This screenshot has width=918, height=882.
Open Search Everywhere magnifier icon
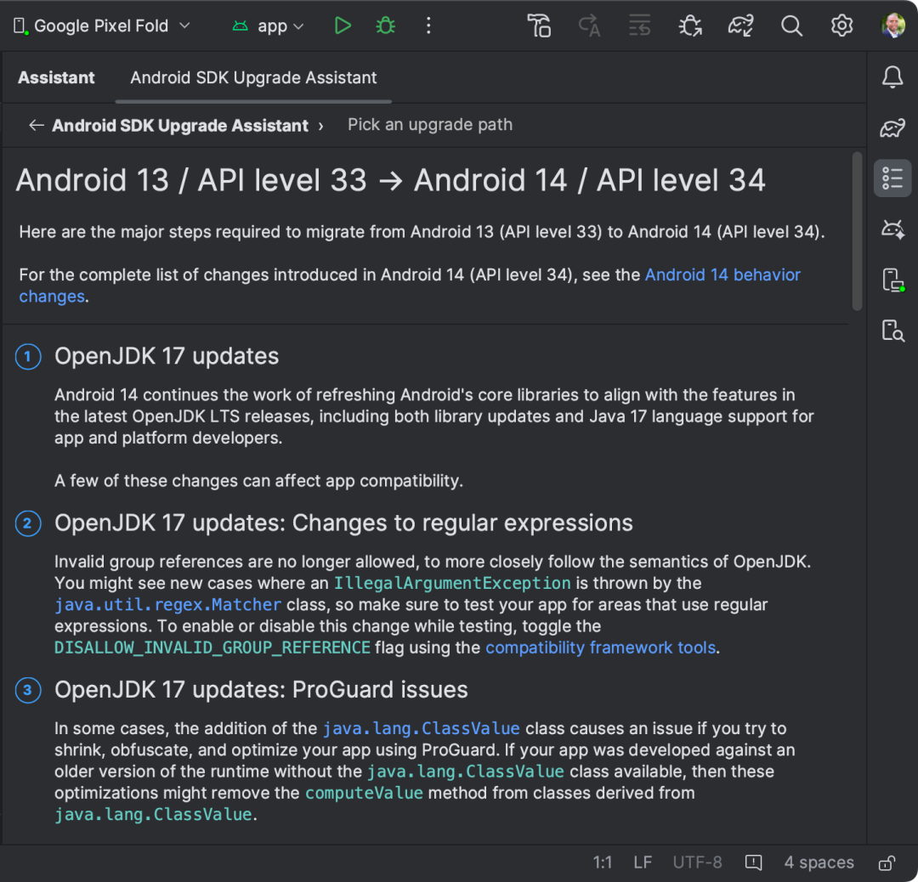pyautogui.click(x=791, y=25)
